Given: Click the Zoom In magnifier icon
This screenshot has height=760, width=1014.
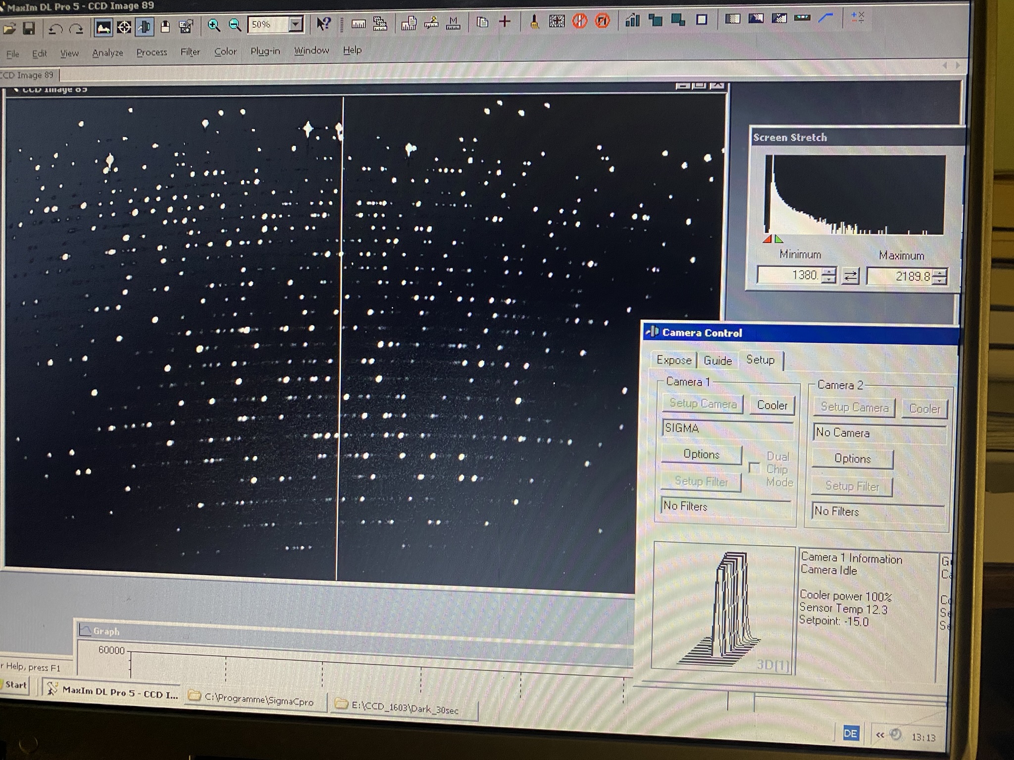Looking at the screenshot, I should (214, 26).
